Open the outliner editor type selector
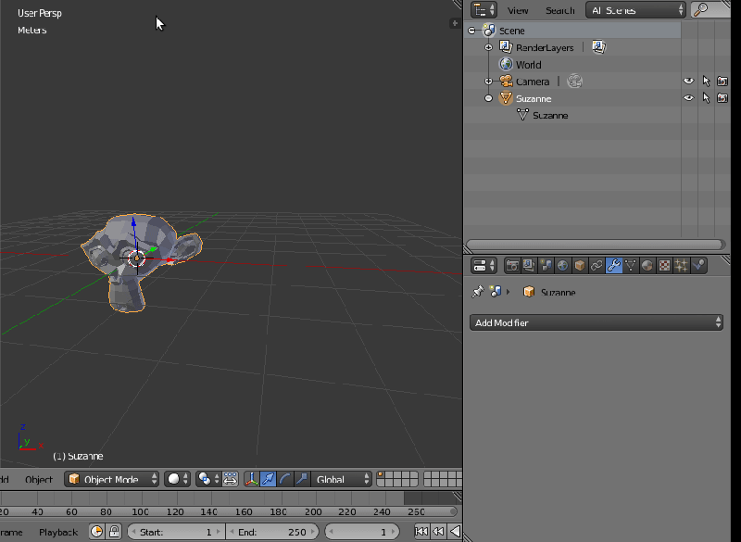Viewport: 741px width, 542px height. click(484, 10)
